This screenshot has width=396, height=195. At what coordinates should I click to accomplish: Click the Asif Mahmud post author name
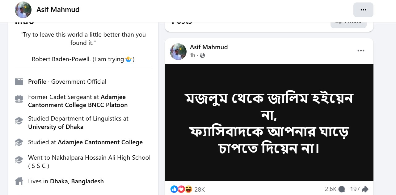pos(209,47)
